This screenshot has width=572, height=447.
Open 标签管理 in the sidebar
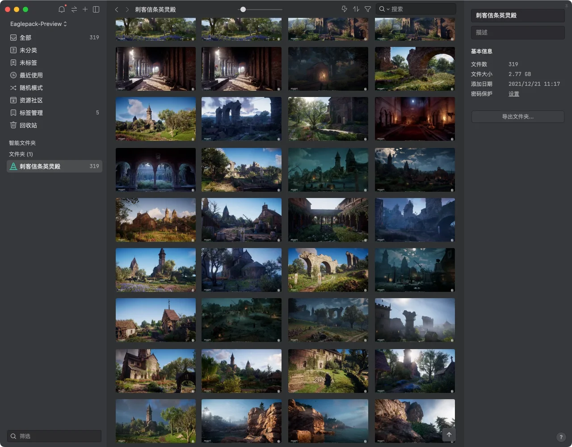pos(55,113)
